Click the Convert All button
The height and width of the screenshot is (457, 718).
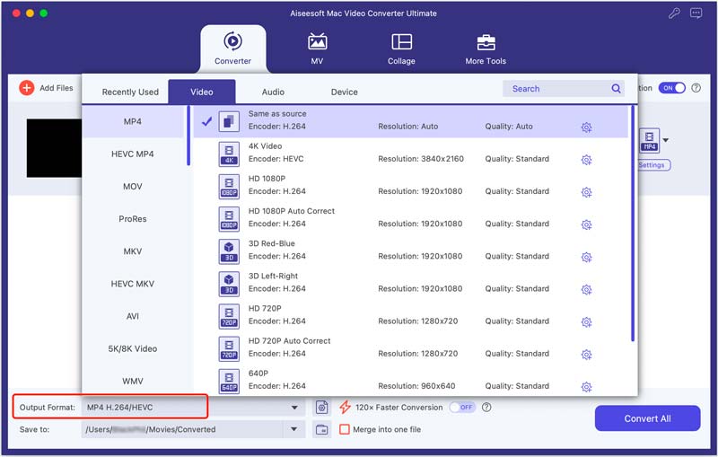(647, 418)
